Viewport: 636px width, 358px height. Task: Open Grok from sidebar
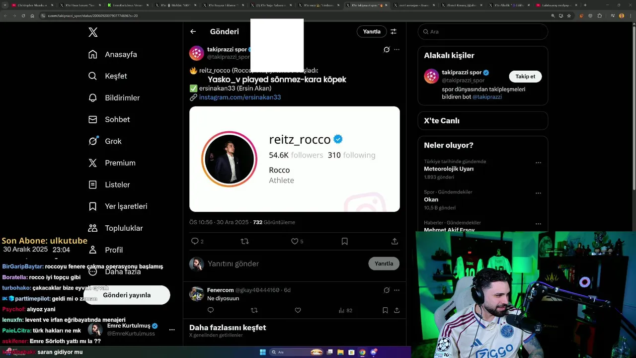point(105,141)
